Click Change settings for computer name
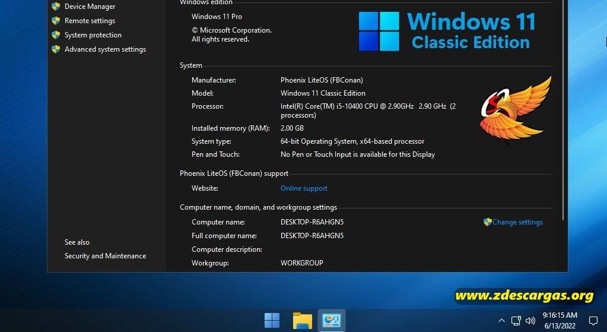This screenshot has height=332, width=607. coord(517,222)
